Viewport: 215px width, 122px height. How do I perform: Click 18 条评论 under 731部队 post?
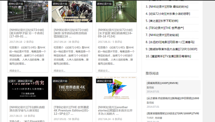(x=30, y=116)
